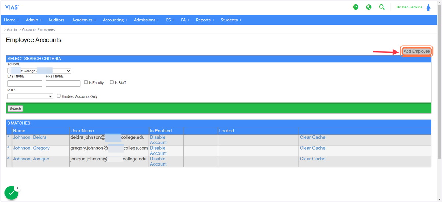
Task: Select the Auditors menu item
Action: point(56,20)
